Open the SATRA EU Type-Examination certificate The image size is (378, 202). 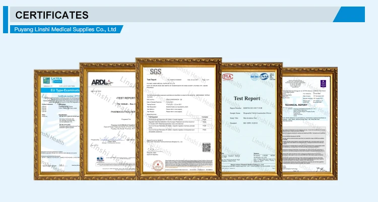click(x=57, y=124)
